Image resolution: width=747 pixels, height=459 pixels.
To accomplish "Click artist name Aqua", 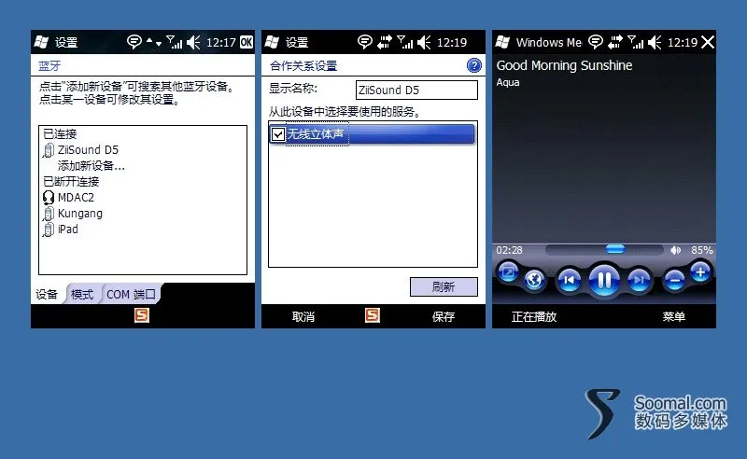I will click(508, 82).
